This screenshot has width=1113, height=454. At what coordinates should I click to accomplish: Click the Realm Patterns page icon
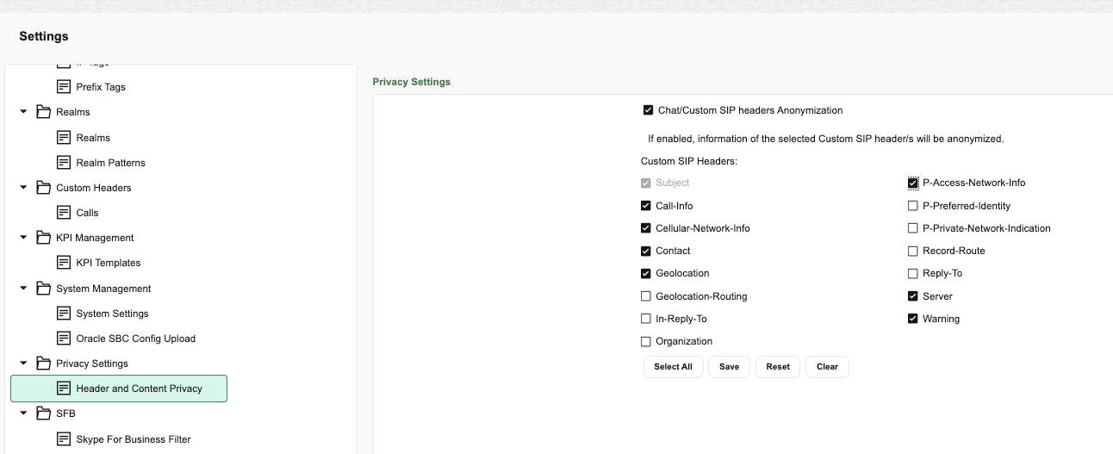[64, 163]
